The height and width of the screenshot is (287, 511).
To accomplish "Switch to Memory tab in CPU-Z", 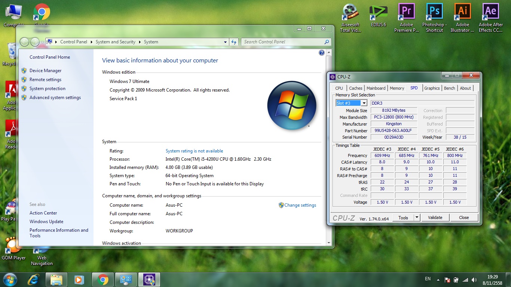I will (397, 88).
